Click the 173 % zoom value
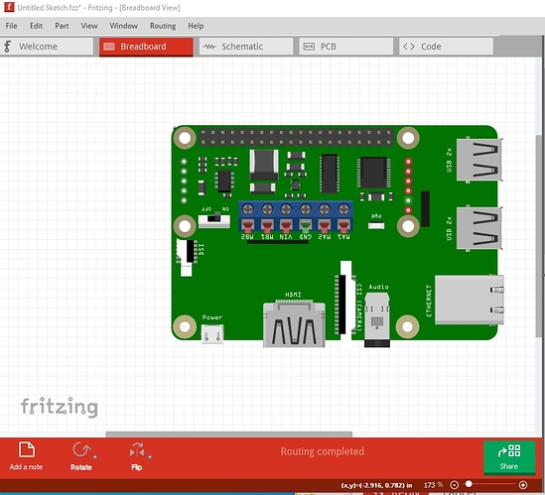 tap(433, 485)
